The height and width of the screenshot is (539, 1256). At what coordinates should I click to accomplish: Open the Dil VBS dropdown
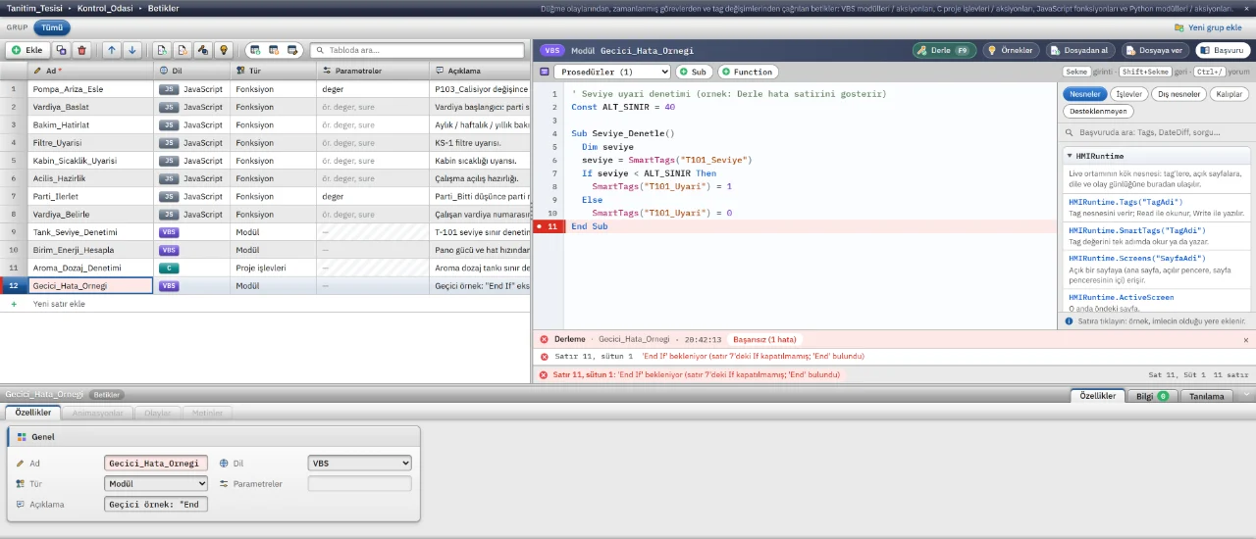tap(360, 464)
